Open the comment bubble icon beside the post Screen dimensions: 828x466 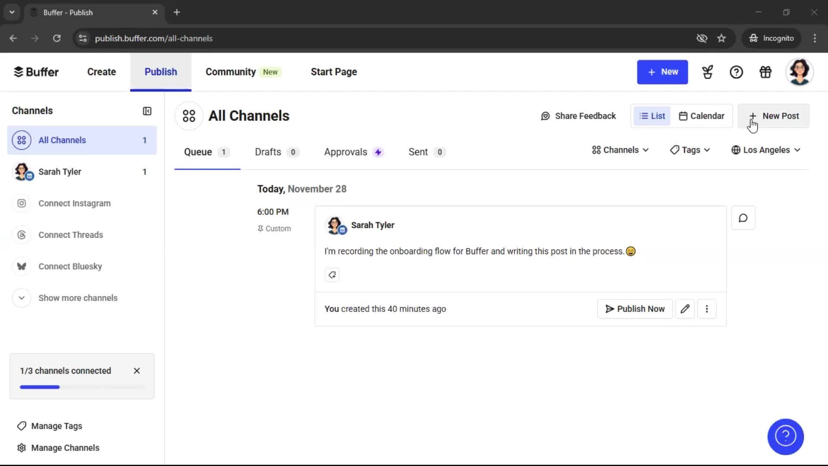point(743,218)
